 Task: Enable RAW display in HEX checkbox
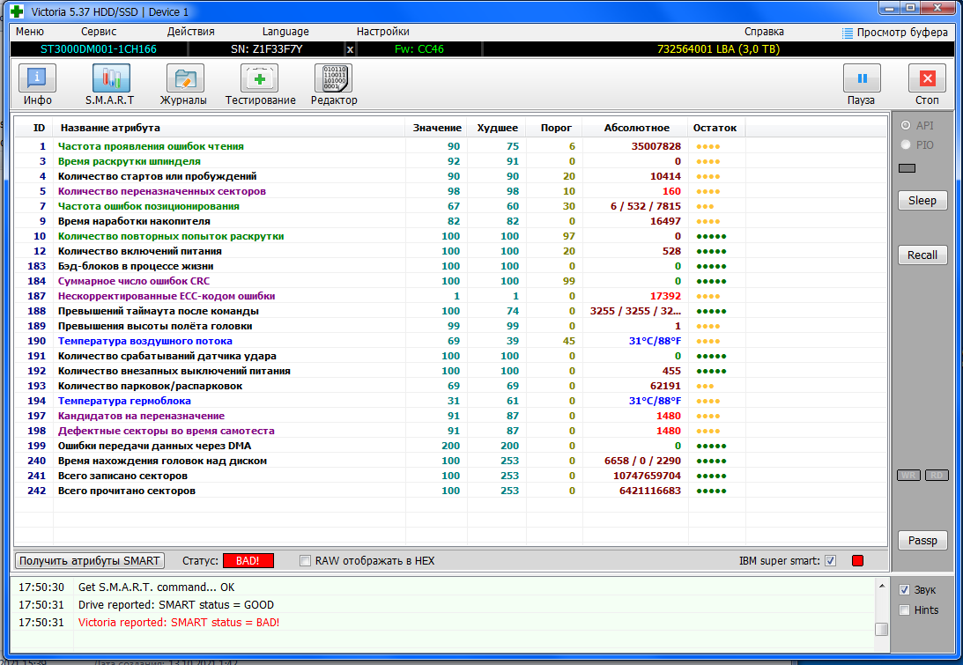[x=306, y=561]
